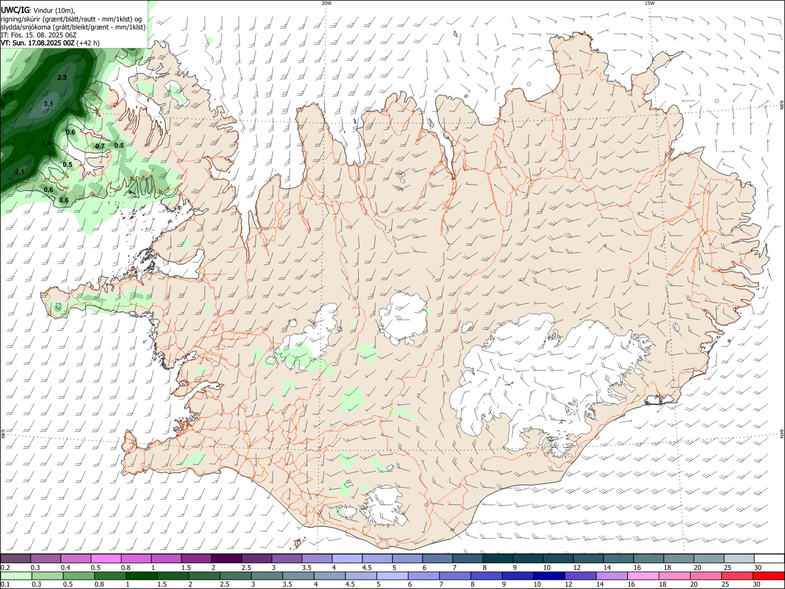Click the 'slydda/snjókoma' legend description line

pos(73,27)
